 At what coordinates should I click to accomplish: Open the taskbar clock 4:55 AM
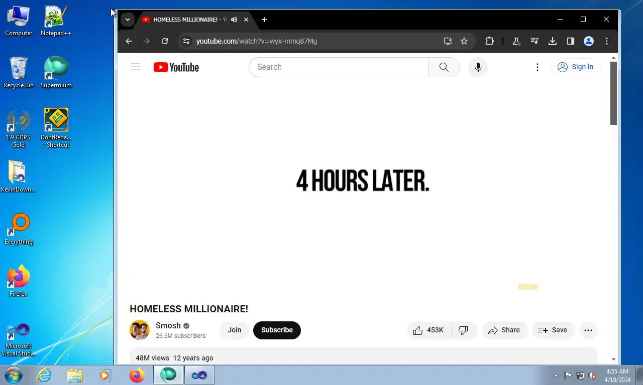coord(617,375)
